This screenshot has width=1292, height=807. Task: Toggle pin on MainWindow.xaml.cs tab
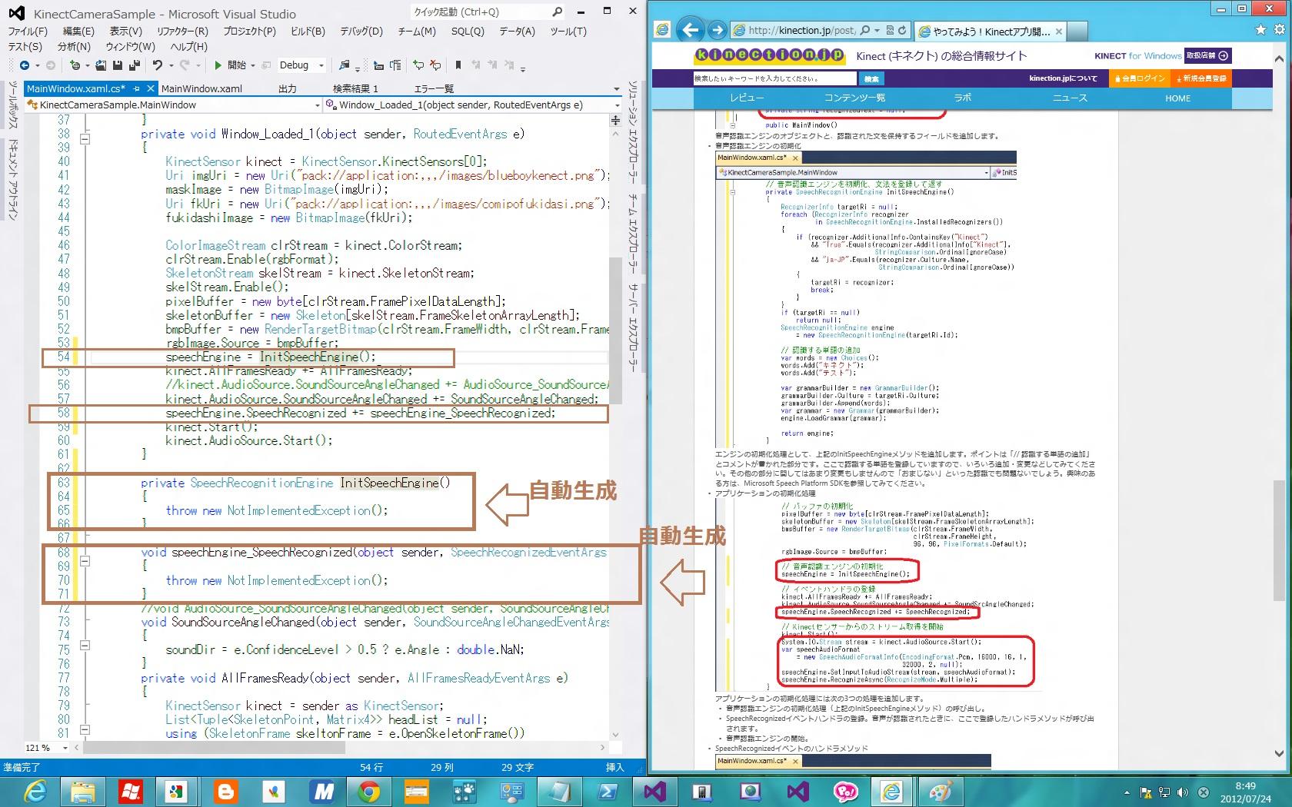coord(136,88)
